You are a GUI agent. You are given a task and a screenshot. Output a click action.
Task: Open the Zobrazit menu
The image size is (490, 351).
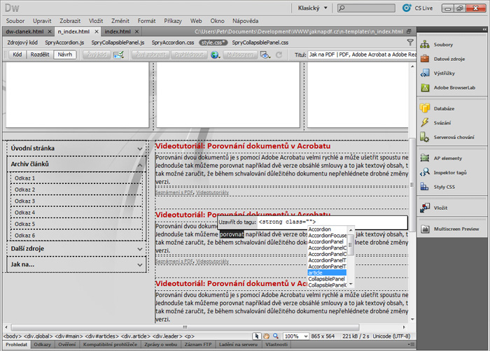tap(70, 21)
